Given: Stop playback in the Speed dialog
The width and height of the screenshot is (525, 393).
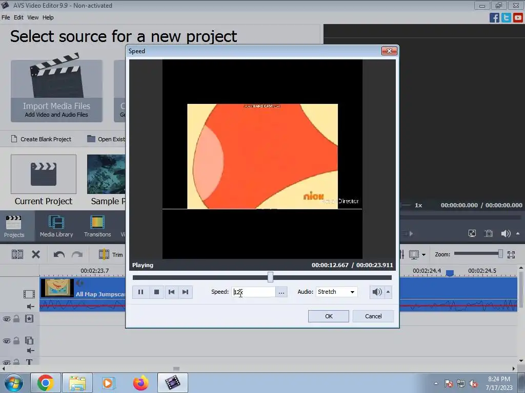Looking at the screenshot, I should (156, 292).
